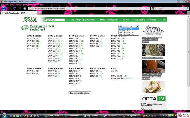This screenshot has width=190, height=118.
Task: Click the Izvietot sludinājumu button
Action: pyautogui.click(x=80, y=93)
